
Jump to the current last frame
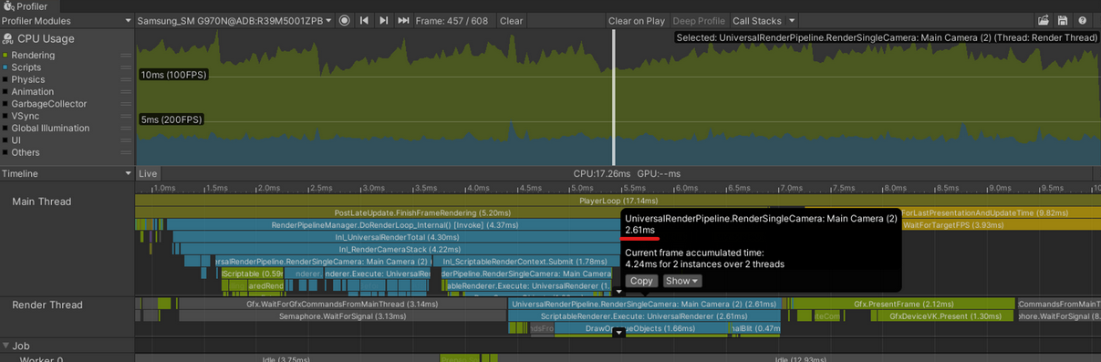click(x=403, y=20)
